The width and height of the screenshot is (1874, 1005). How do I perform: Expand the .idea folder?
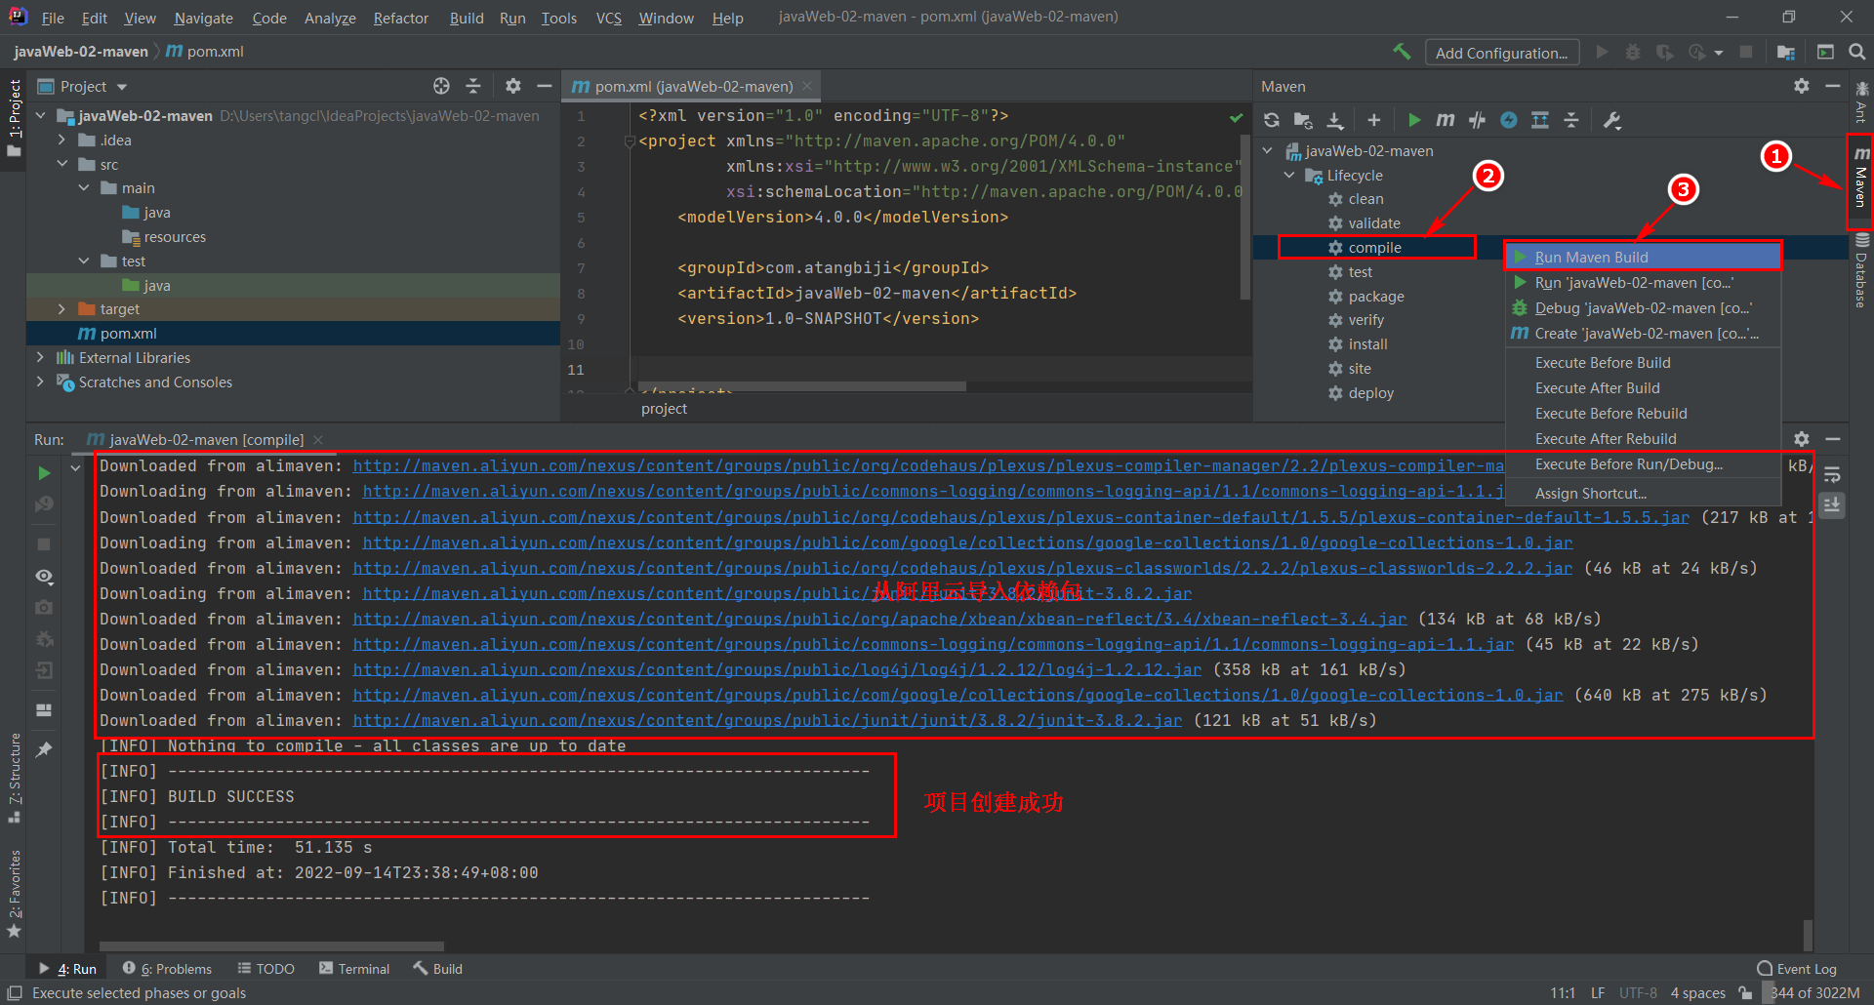62,140
